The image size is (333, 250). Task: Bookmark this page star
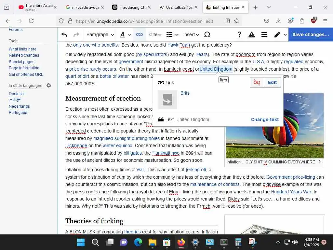[237, 21]
